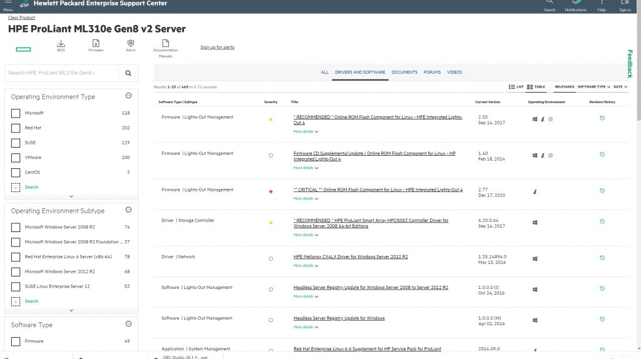Enable the Red Hat filter checkbox

(16, 128)
